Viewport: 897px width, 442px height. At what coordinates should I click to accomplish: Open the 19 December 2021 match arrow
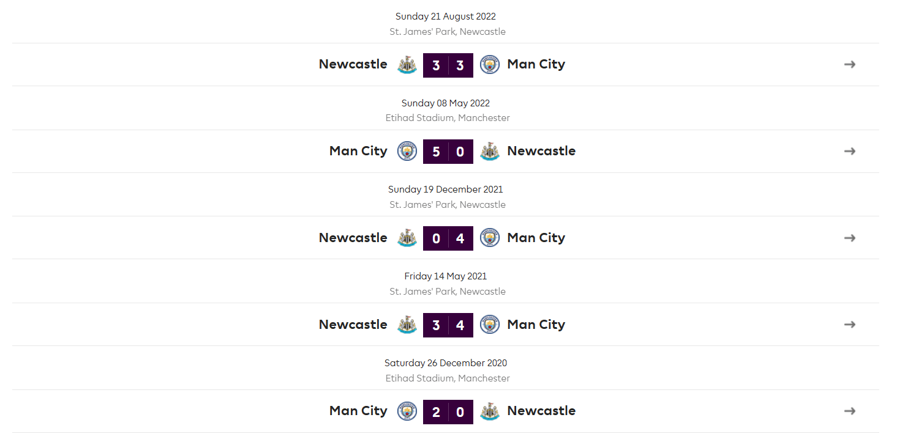coord(849,238)
